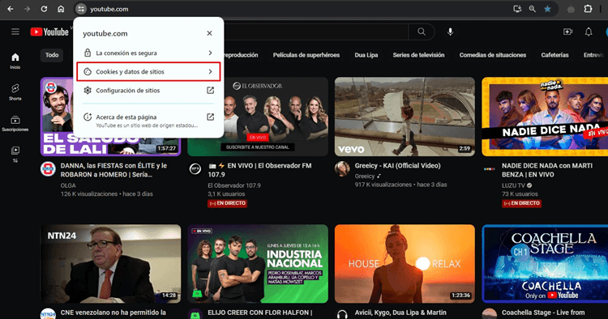The height and width of the screenshot is (319, 608).
Task: Open the Industria Nacional thumbnail
Action: tap(258, 264)
